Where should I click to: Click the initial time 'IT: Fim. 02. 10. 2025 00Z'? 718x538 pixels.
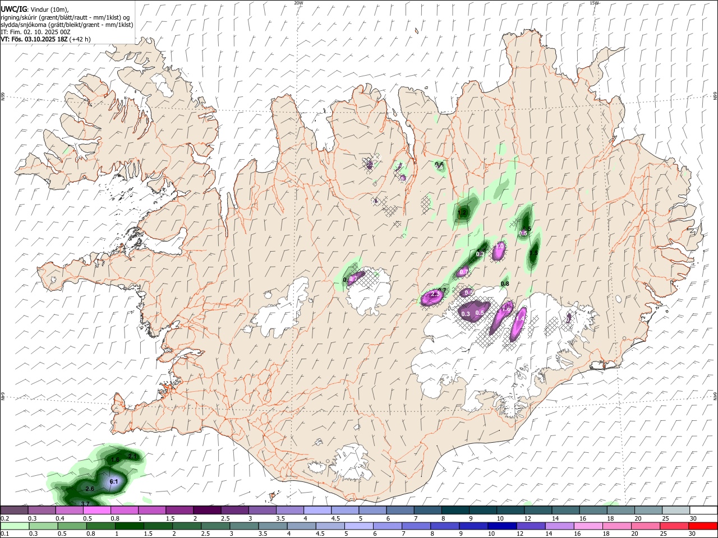35,32
